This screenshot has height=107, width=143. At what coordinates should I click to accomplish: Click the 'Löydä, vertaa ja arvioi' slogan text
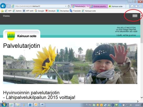[126, 35]
